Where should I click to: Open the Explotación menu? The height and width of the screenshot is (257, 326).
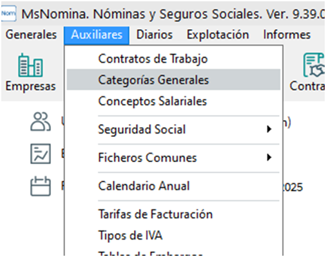coord(218,35)
